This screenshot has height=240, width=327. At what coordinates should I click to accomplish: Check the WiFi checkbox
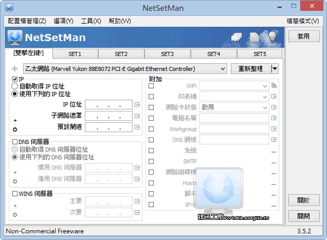[151, 86]
